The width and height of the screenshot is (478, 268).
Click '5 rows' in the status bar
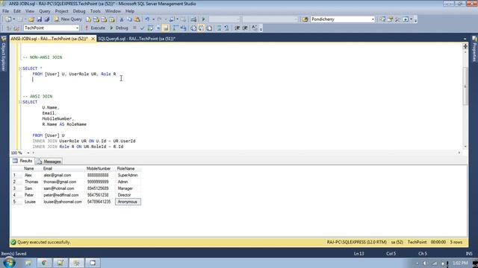tap(456, 242)
